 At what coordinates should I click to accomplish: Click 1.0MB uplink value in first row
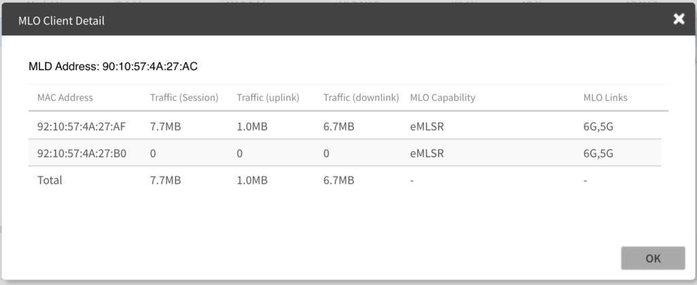[x=252, y=126]
